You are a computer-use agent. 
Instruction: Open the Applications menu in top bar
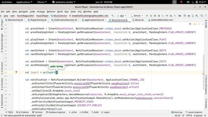(x=24, y=2)
